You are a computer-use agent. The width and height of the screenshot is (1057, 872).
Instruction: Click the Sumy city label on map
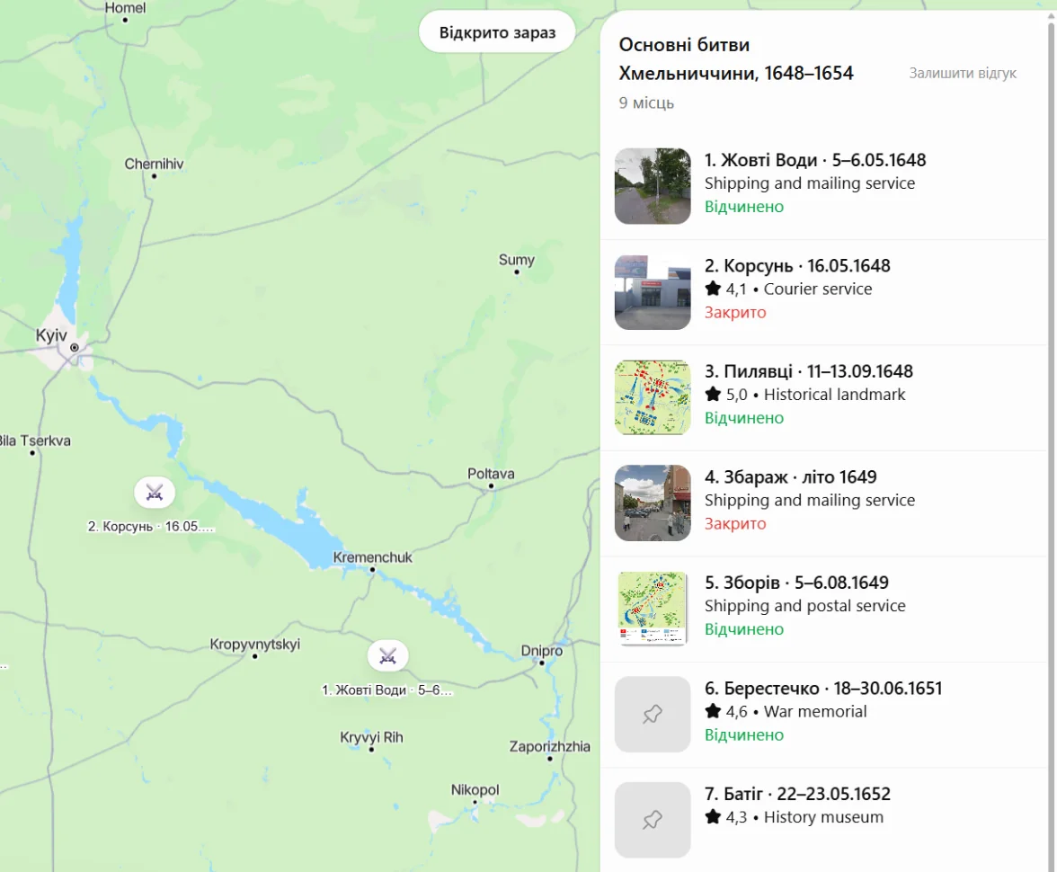pyautogui.click(x=516, y=260)
